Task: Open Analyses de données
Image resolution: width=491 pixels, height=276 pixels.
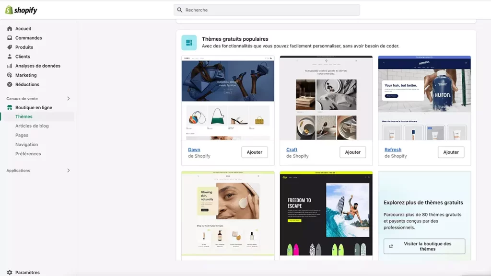Action: [38, 66]
